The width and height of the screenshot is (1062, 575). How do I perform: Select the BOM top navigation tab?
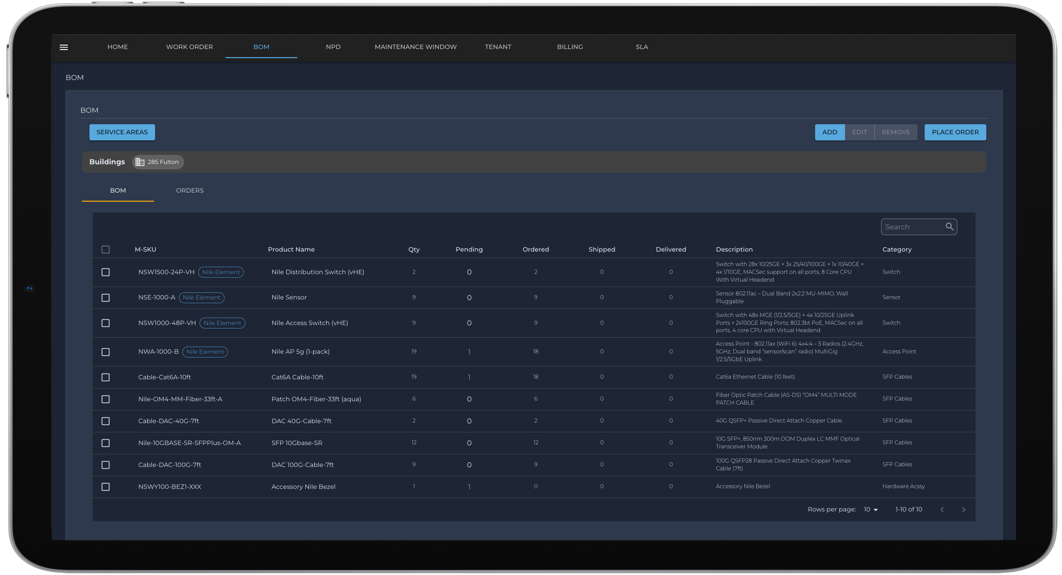click(261, 47)
